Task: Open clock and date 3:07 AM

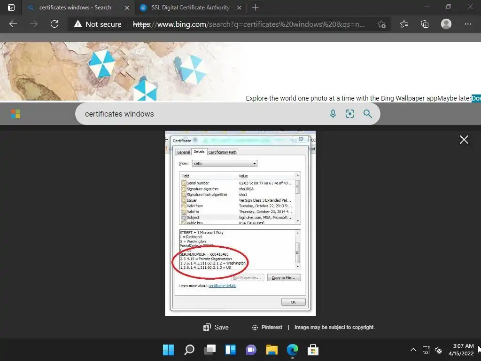Action: click(461, 350)
